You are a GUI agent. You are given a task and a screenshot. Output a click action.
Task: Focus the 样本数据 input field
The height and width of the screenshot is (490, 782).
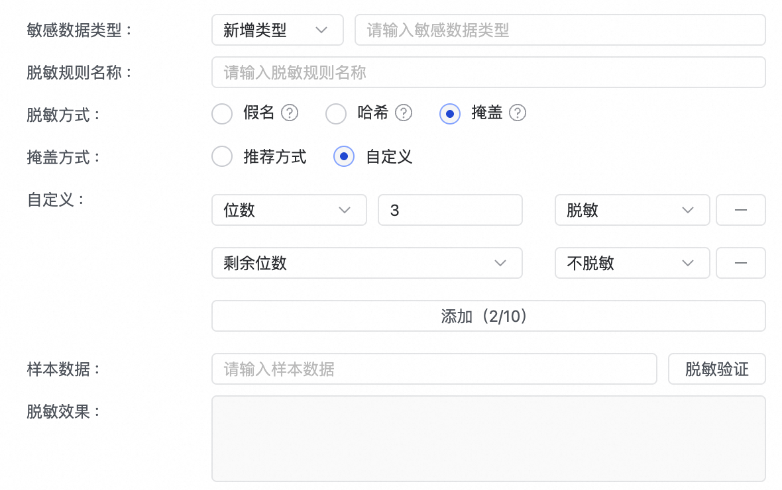tap(434, 369)
